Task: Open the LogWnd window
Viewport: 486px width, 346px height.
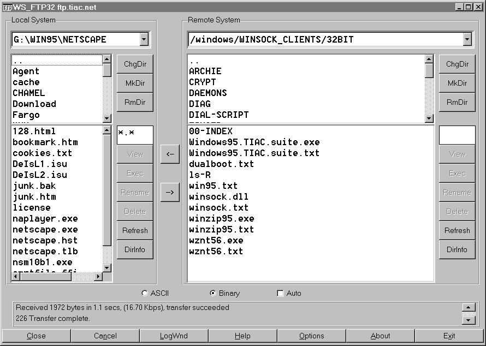Action: pos(174,336)
